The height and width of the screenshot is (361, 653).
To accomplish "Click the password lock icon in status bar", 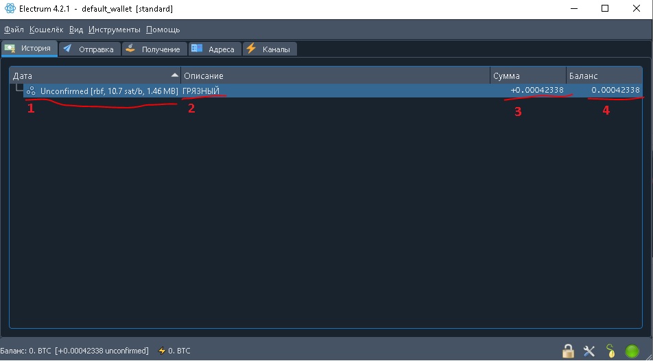I will (x=568, y=351).
